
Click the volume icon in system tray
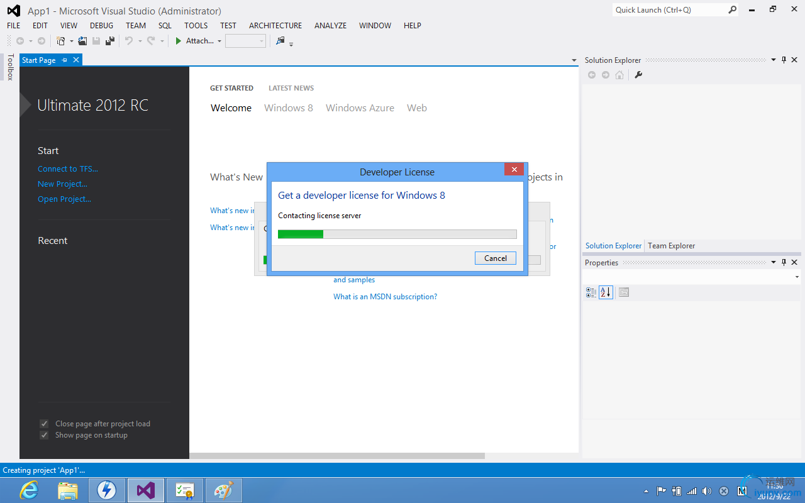(708, 491)
